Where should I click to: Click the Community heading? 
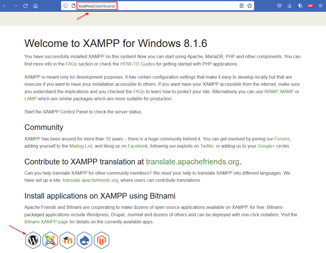pyautogui.click(x=44, y=127)
